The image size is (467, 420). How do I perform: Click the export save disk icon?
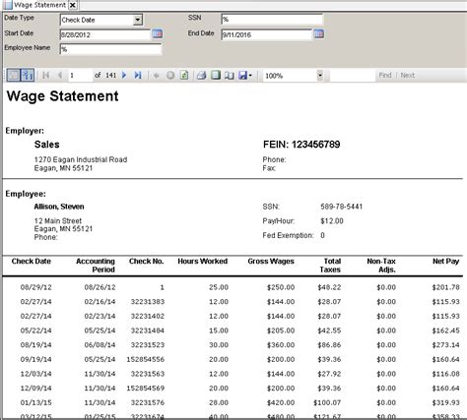point(242,76)
